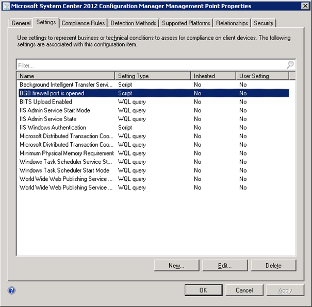Select IIS Admin Service Start Mode row
This screenshot has height=307, width=312.
154,110
